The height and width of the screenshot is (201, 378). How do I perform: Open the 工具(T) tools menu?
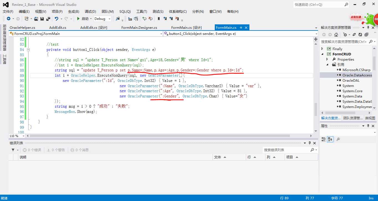pos(142,11)
